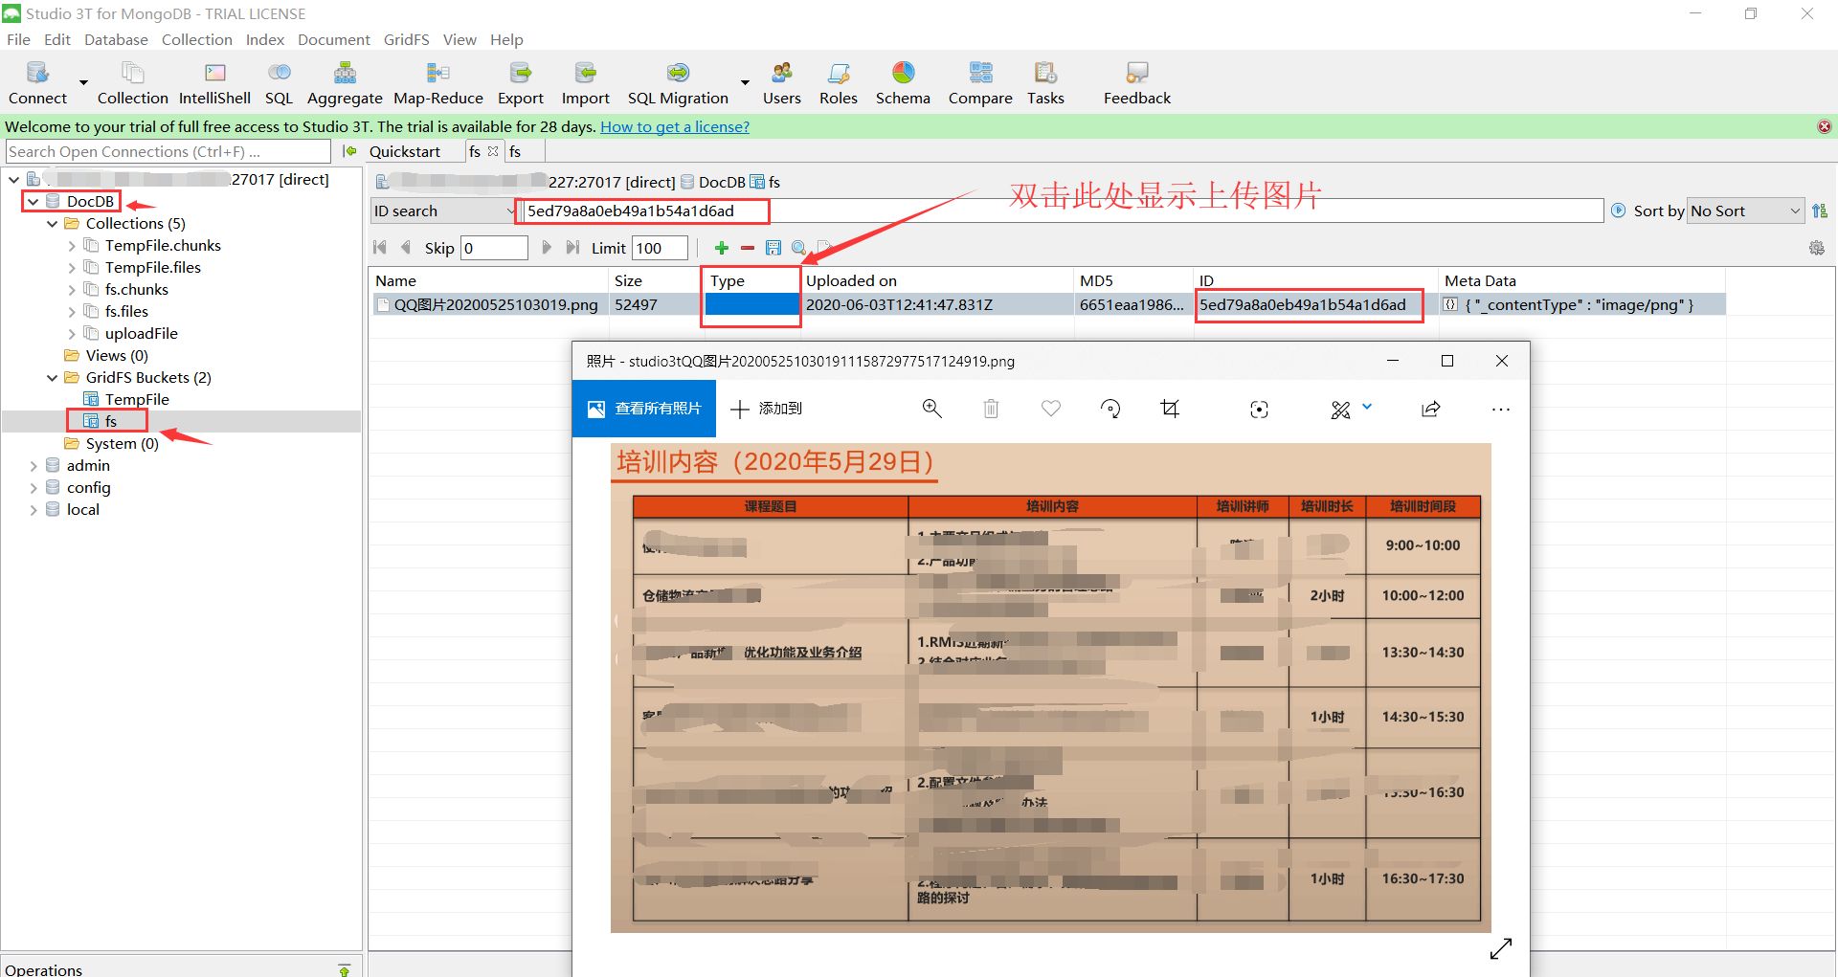
Task: Click the edit and create icon in photo viewer
Action: (x=1340, y=410)
